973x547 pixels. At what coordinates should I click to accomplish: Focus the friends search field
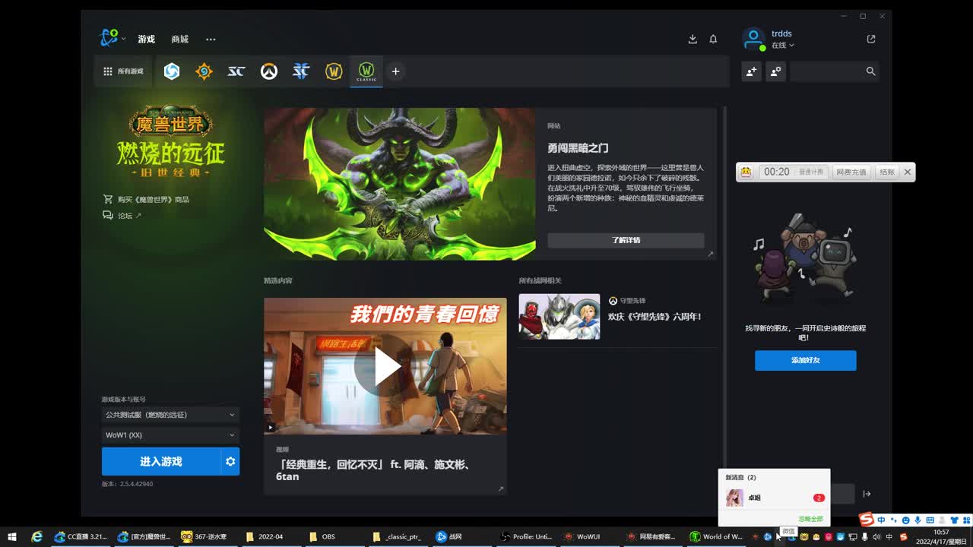827,71
